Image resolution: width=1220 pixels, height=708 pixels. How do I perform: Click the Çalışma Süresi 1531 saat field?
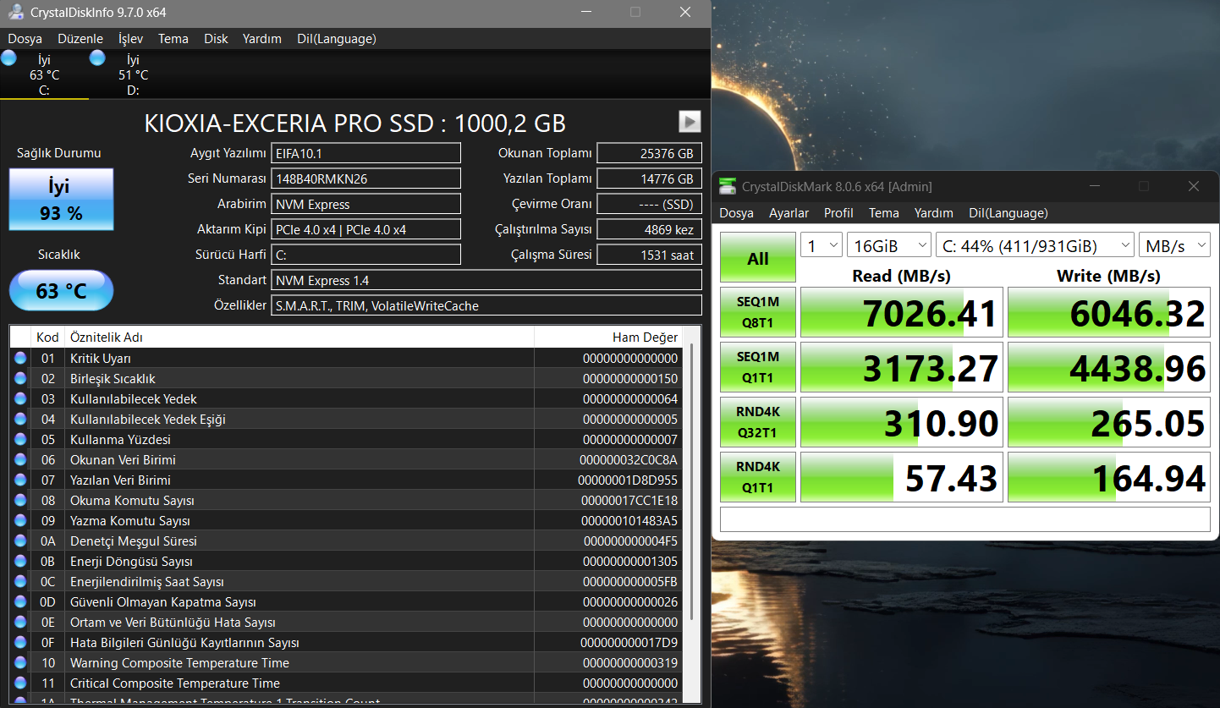pos(649,255)
